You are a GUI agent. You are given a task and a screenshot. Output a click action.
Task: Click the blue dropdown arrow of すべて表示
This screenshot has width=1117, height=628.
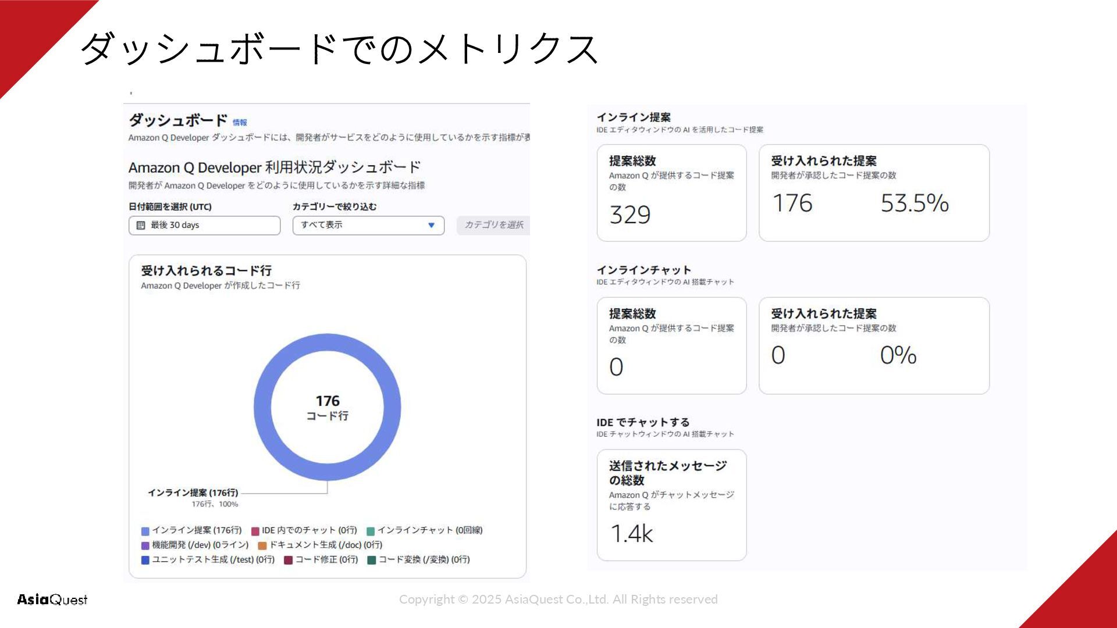coord(431,226)
